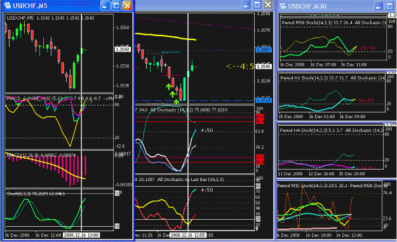Click the 'MACD(12,26,9)' indicator label
The width and height of the screenshot is (397, 242).
(41, 155)
